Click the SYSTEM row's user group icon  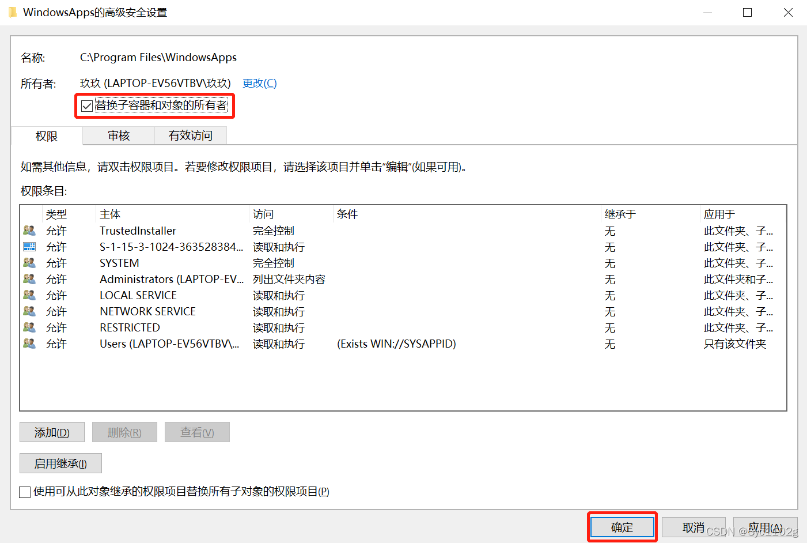point(29,263)
